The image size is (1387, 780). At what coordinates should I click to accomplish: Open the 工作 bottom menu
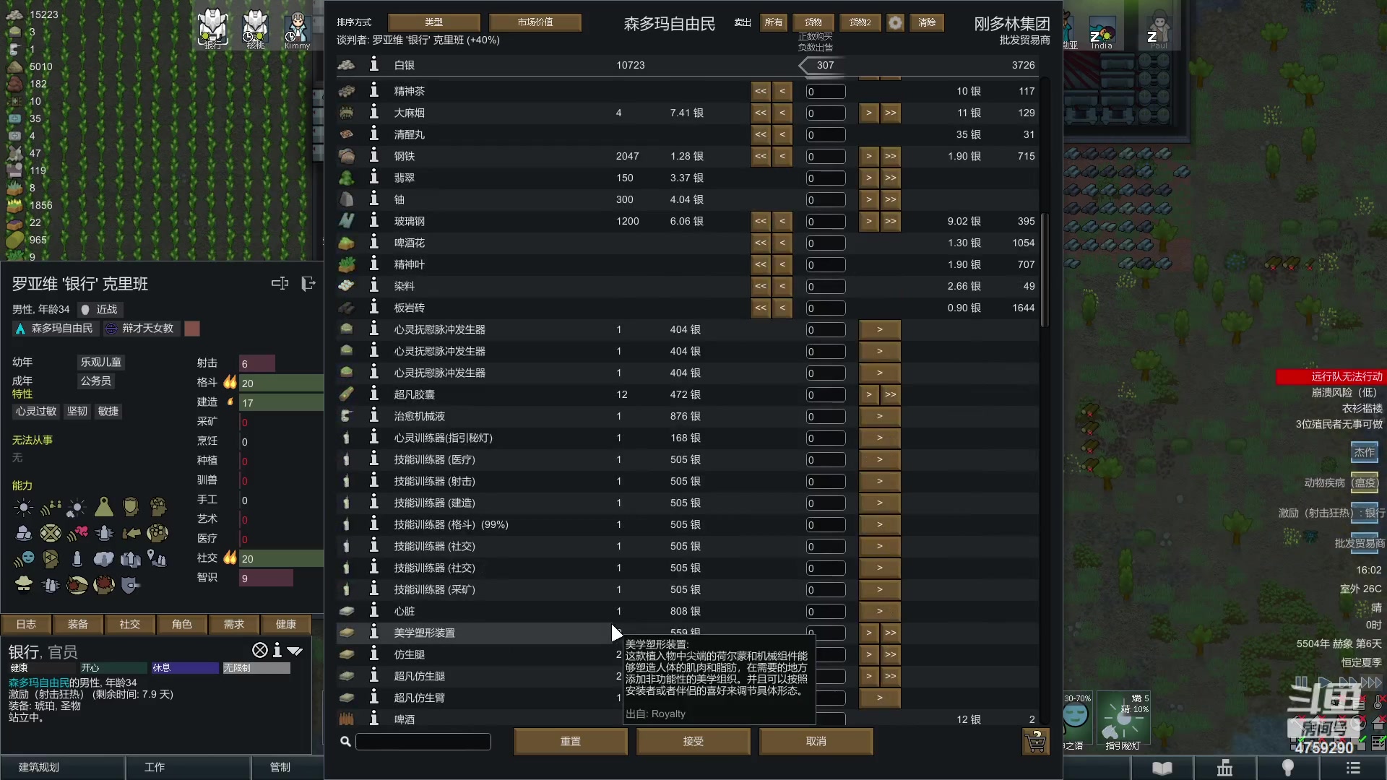pos(188,768)
